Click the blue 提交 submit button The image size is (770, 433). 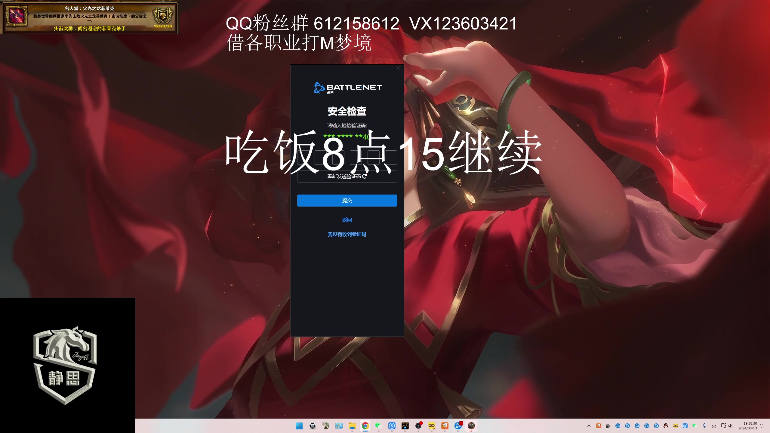(x=347, y=200)
